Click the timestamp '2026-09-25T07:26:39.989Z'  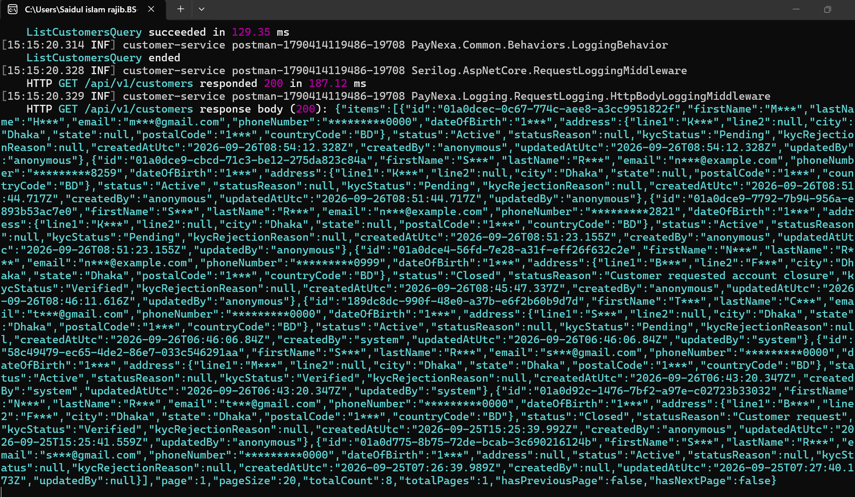pos(418,468)
